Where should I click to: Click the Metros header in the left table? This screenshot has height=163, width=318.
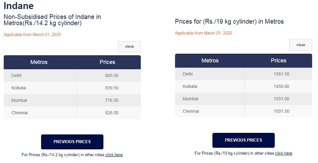coord(39,62)
